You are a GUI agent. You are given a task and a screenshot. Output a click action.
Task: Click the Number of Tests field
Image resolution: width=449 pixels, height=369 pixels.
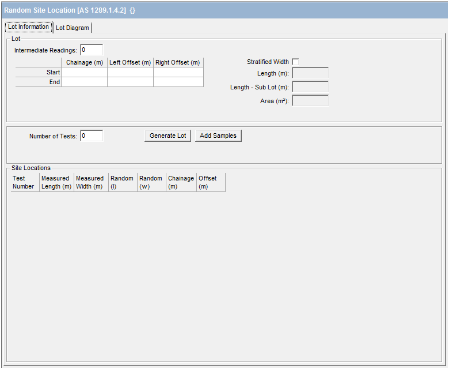coord(92,136)
